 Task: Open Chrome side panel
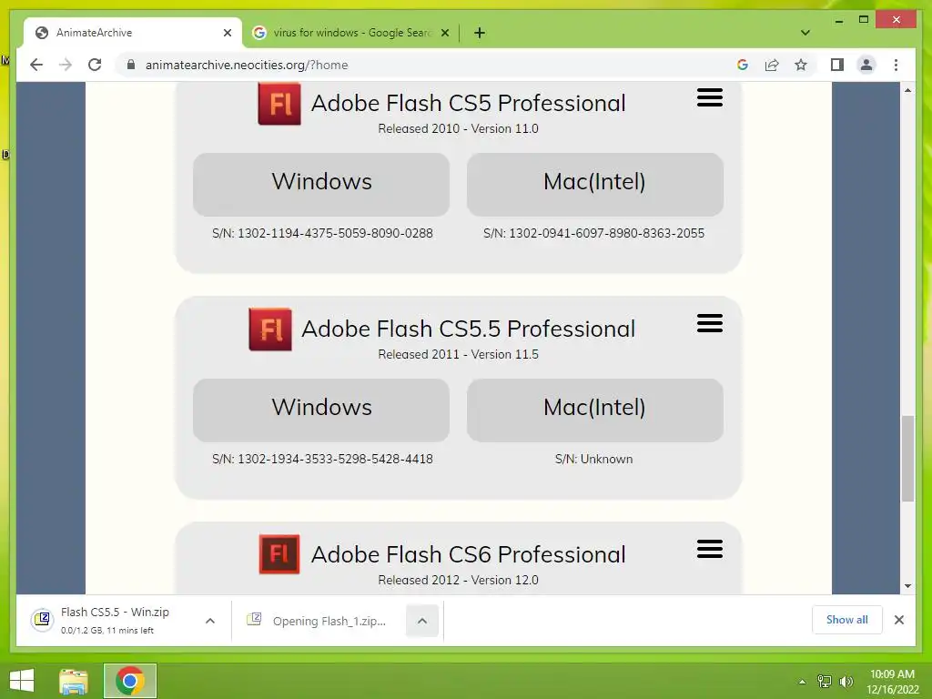pos(837,65)
